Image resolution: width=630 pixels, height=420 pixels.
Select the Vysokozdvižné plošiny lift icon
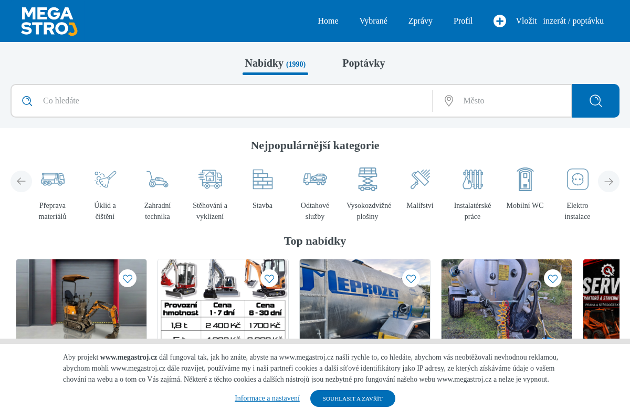(367, 179)
